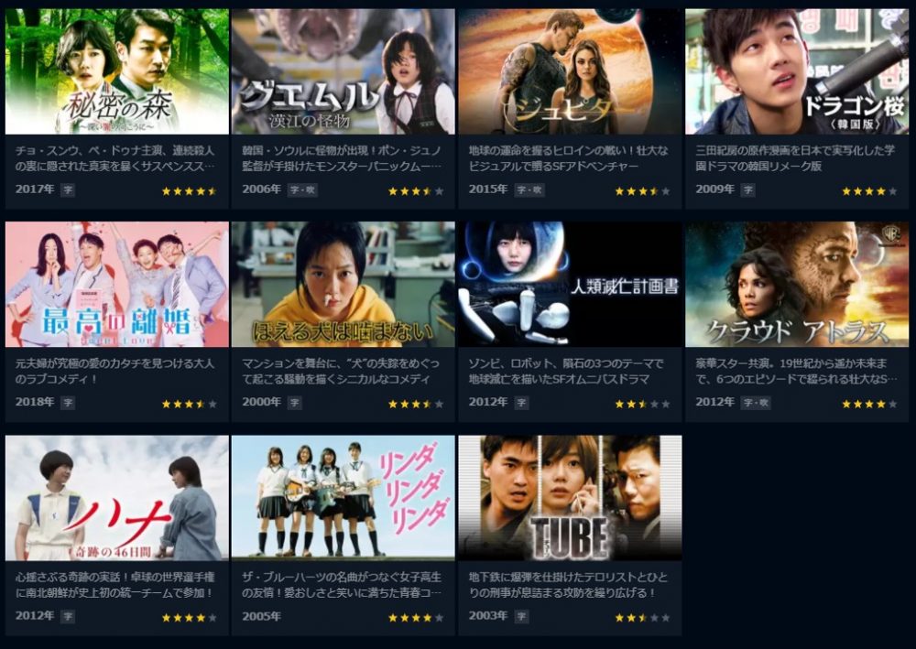Open the TUBE movie thumbnail
Viewport: 916px width, 649px height.
coord(570,498)
